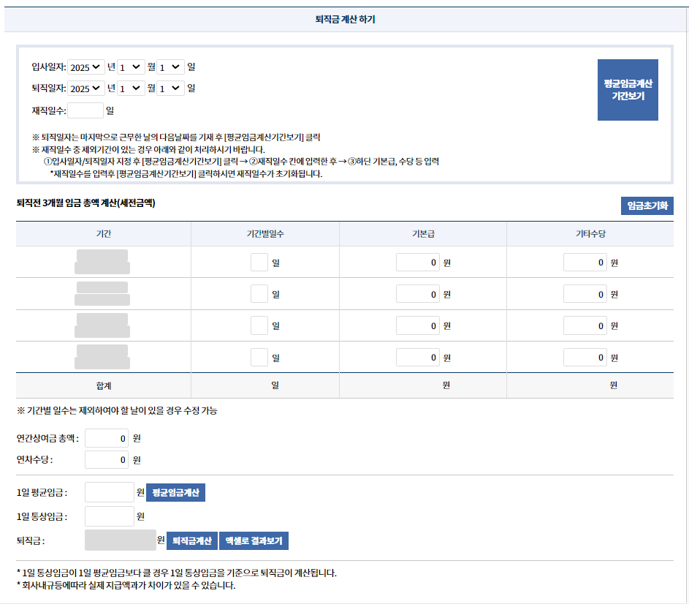Click the second row 기간별일수 input field
Image resolution: width=689 pixels, height=607 pixels.
(x=259, y=293)
